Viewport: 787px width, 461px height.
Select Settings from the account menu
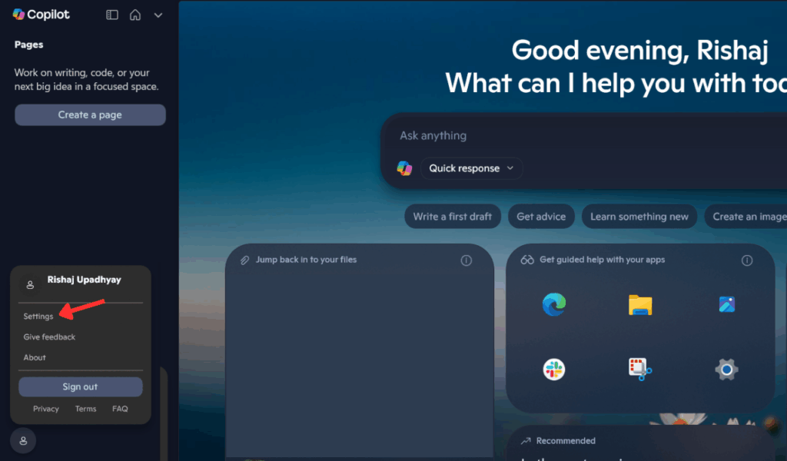click(38, 316)
